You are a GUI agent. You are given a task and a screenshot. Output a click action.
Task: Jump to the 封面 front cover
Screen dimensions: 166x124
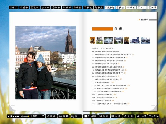(104, 116)
